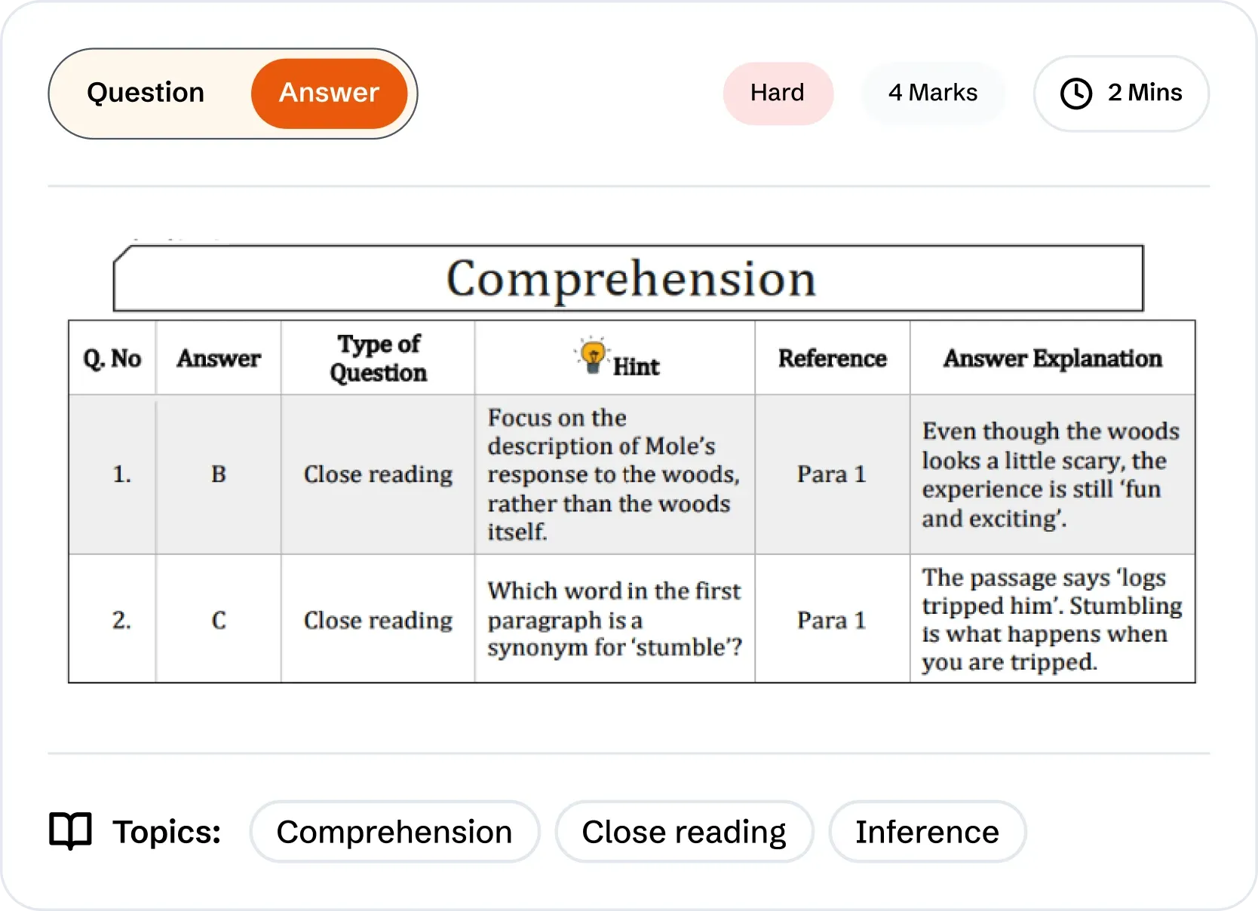Open the Inference topic tag
This screenshot has width=1258, height=911.
pos(927,832)
